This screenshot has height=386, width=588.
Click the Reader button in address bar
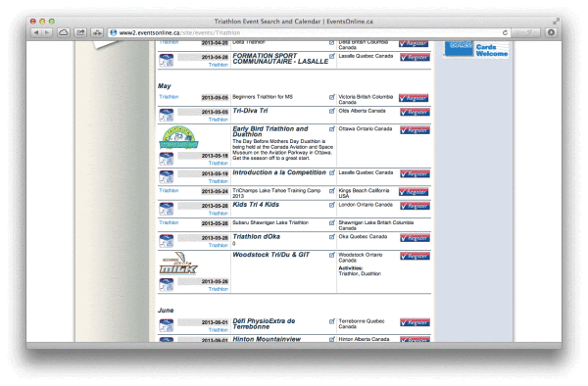[525, 33]
